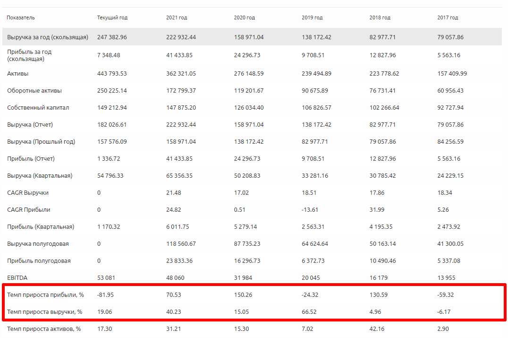The width and height of the screenshot is (508, 338).
Task: Click the -13.61 CAGR Прибыли value
Action: pos(310,210)
